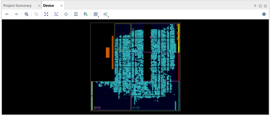
Task: Toggle the Routing Resources display icon
Action: tap(76, 14)
